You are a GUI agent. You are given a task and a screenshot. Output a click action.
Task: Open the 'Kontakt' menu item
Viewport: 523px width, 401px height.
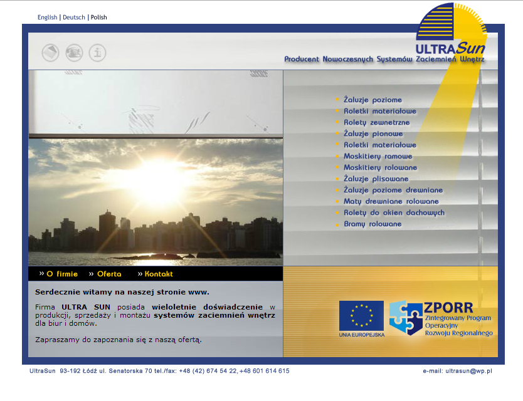[159, 274]
